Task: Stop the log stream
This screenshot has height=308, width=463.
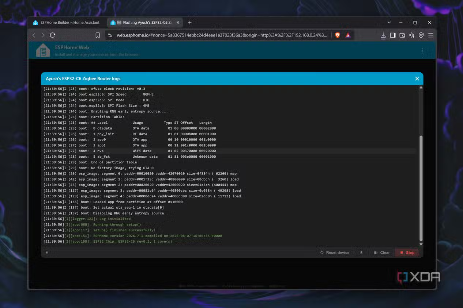Action: pos(407,253)
